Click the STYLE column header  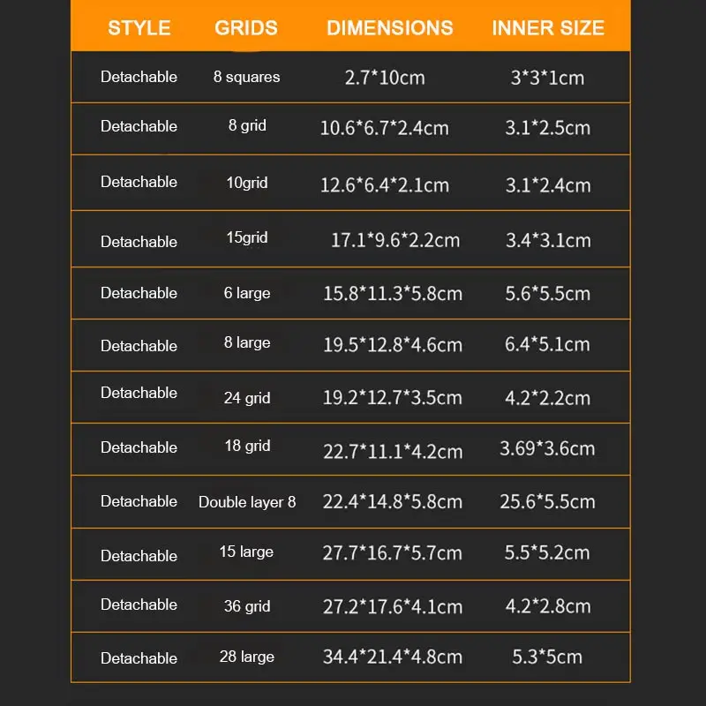pyautogui.click(x=139, y=28)
